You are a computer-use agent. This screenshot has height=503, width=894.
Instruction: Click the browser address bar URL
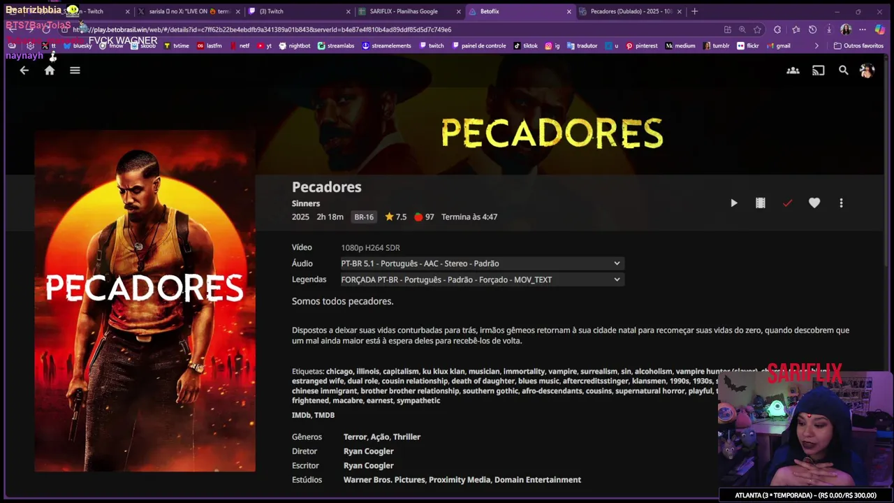(x=262, y=29)
